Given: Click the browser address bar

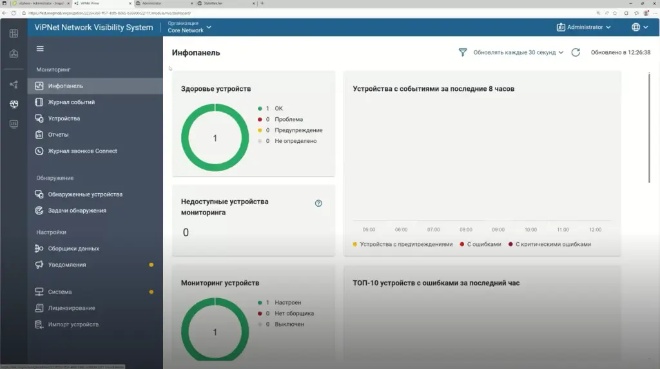Looking at the screenshot, I should 307,13.
